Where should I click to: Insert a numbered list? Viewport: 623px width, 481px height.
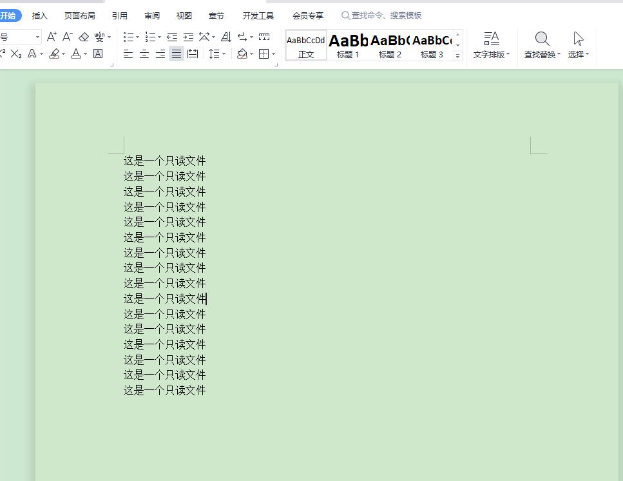[x=150, y=37]
